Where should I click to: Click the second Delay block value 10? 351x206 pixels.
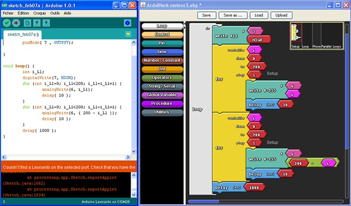tap(286, 174)
